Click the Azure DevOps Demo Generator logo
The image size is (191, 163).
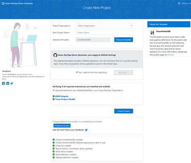click(x=3, y=4)
